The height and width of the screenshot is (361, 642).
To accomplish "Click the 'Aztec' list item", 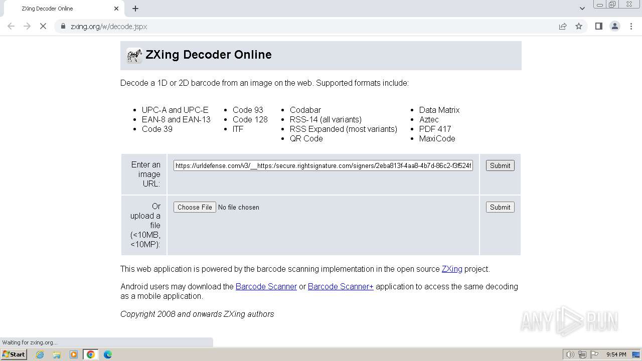I will tap(429, 119).
